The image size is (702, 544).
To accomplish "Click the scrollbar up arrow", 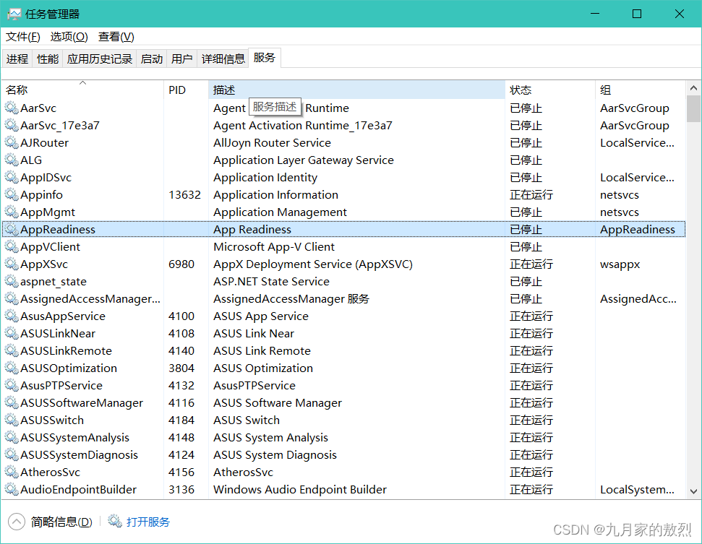I will pos(693,88).
